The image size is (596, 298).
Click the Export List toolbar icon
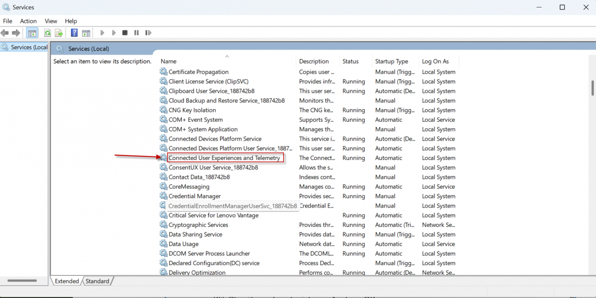(x=59, y=33)
